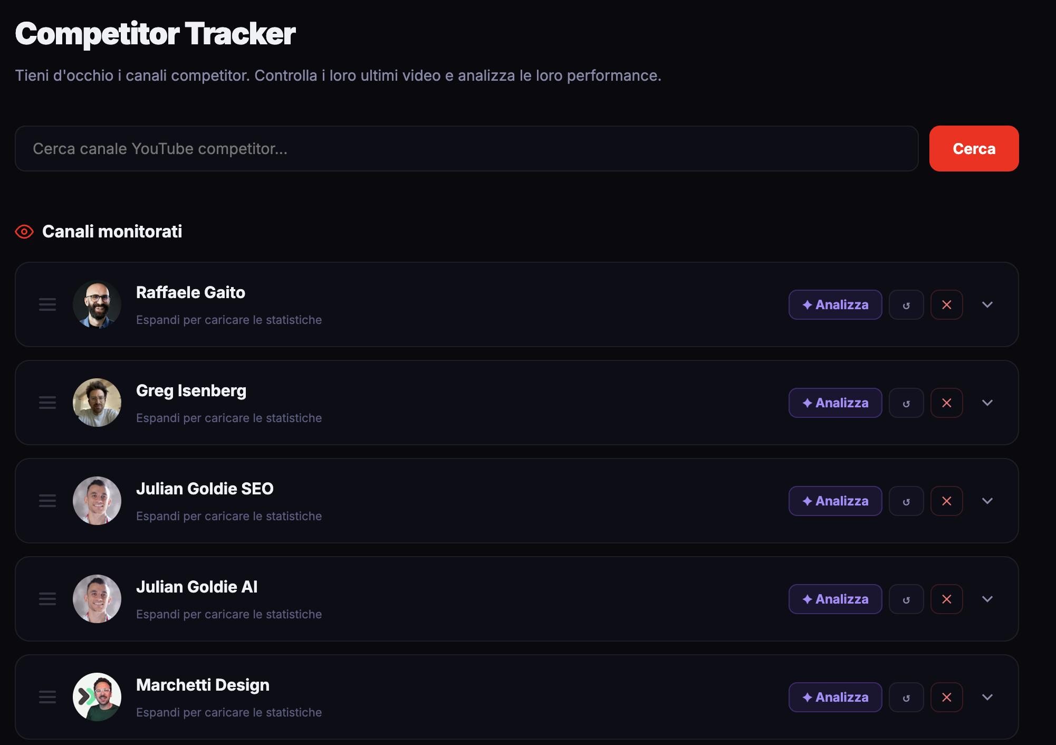Remove Raffaele Gaito with the red X
The image size is (1056, 745).
947,304
